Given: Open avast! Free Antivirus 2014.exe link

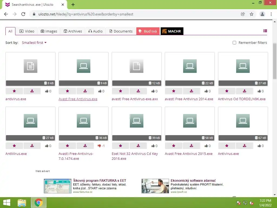Looking at the screenshot, I should tap(189, 99).
